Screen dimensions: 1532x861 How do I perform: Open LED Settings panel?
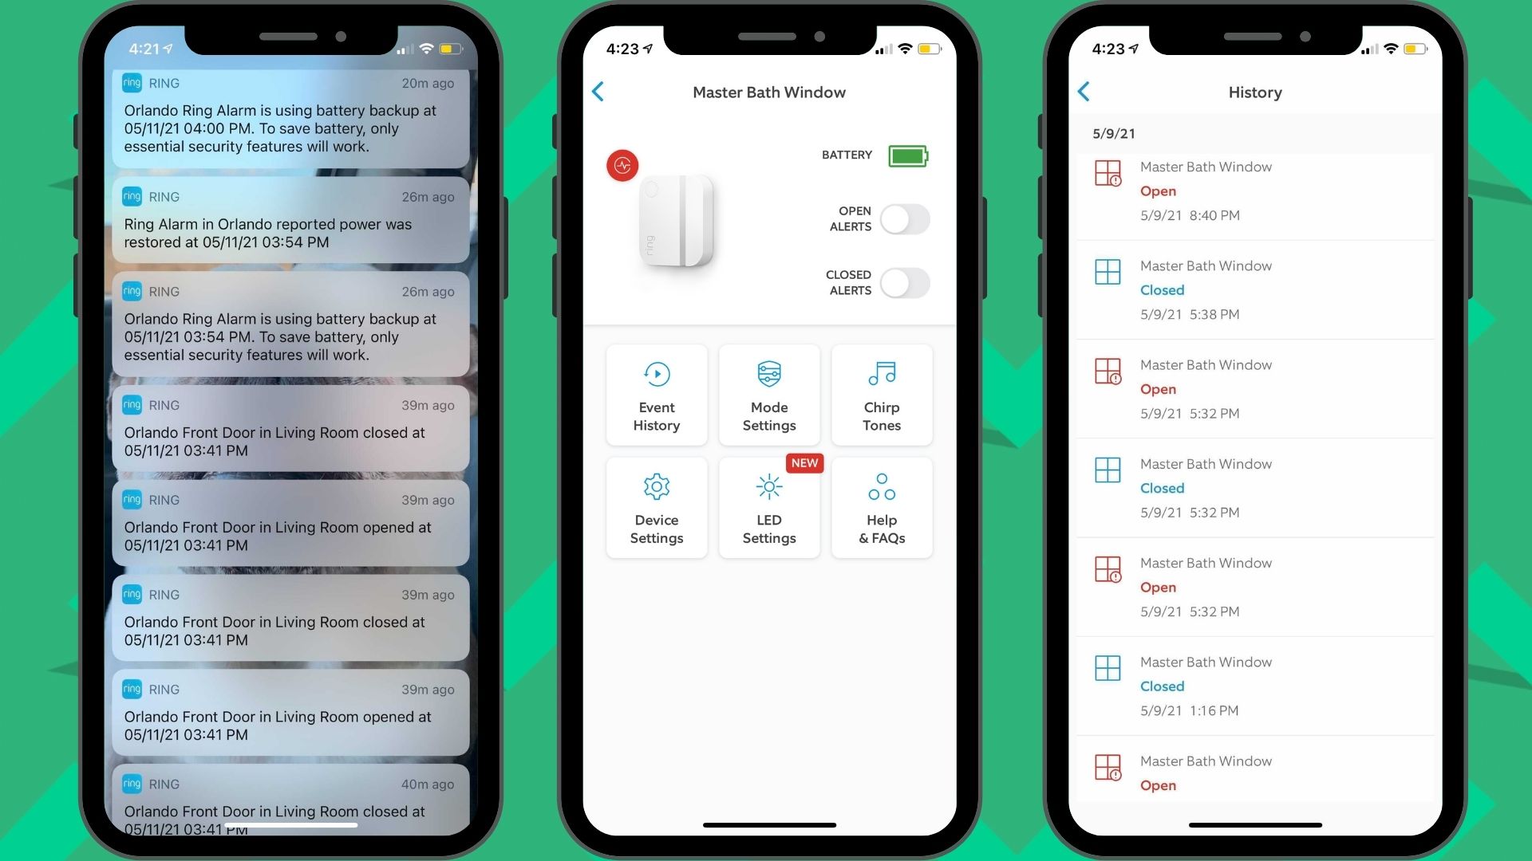pos(767,508)
